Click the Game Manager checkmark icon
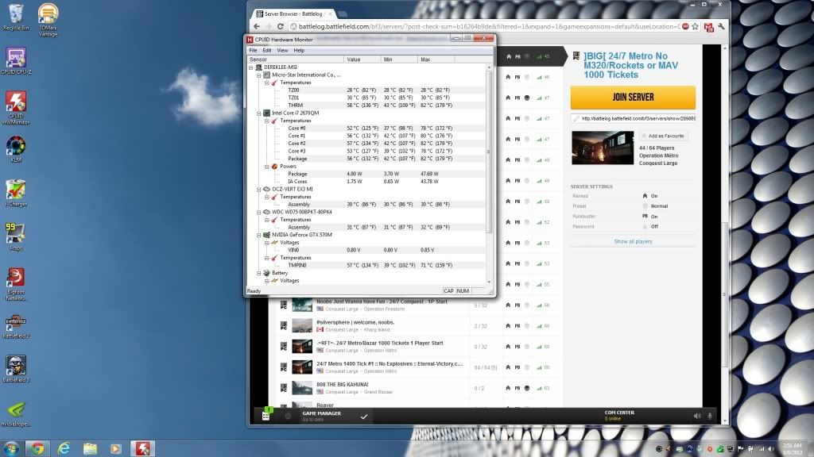Image resolution: width=814 pixels, height=457 pixels. tap(364, 416)
